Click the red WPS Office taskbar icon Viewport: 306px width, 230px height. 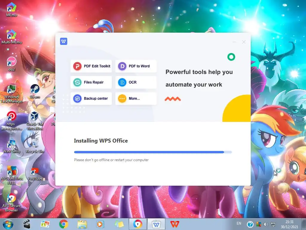click(x=175, y=224)
